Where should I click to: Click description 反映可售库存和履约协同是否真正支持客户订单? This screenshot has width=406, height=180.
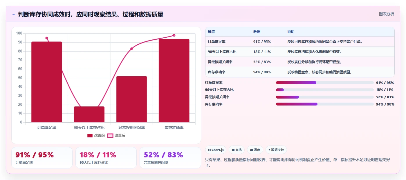point(325,42)
